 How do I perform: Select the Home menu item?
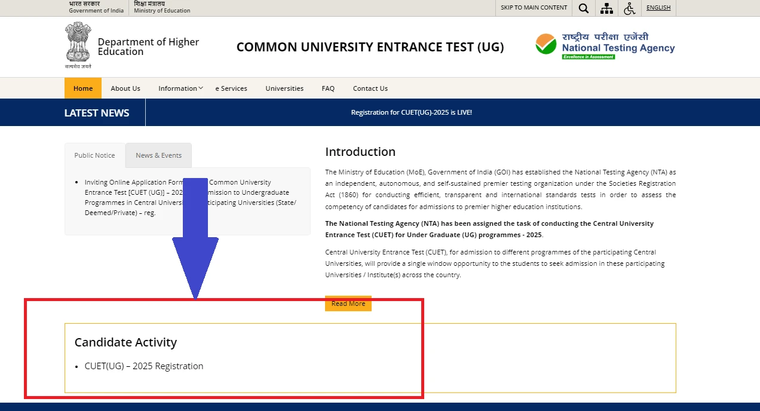tap(82, 88)
